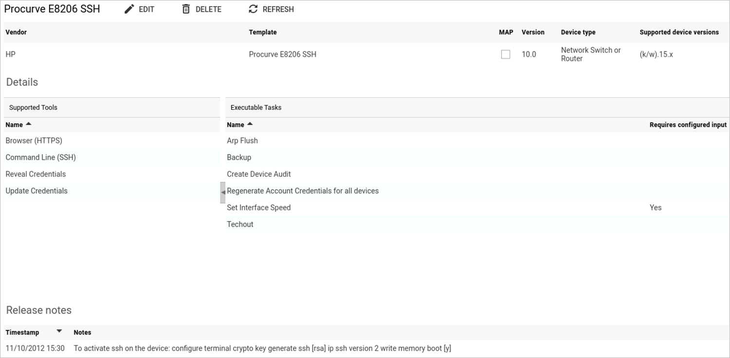Select the Update Credentials tool row
The image size is (730, 358).
point(112,191)
